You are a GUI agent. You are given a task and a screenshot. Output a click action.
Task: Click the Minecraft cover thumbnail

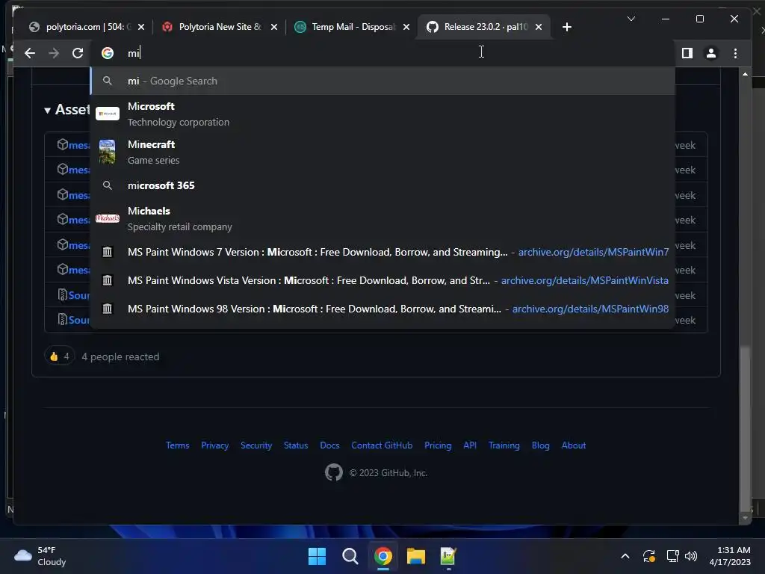coord(108,152)
